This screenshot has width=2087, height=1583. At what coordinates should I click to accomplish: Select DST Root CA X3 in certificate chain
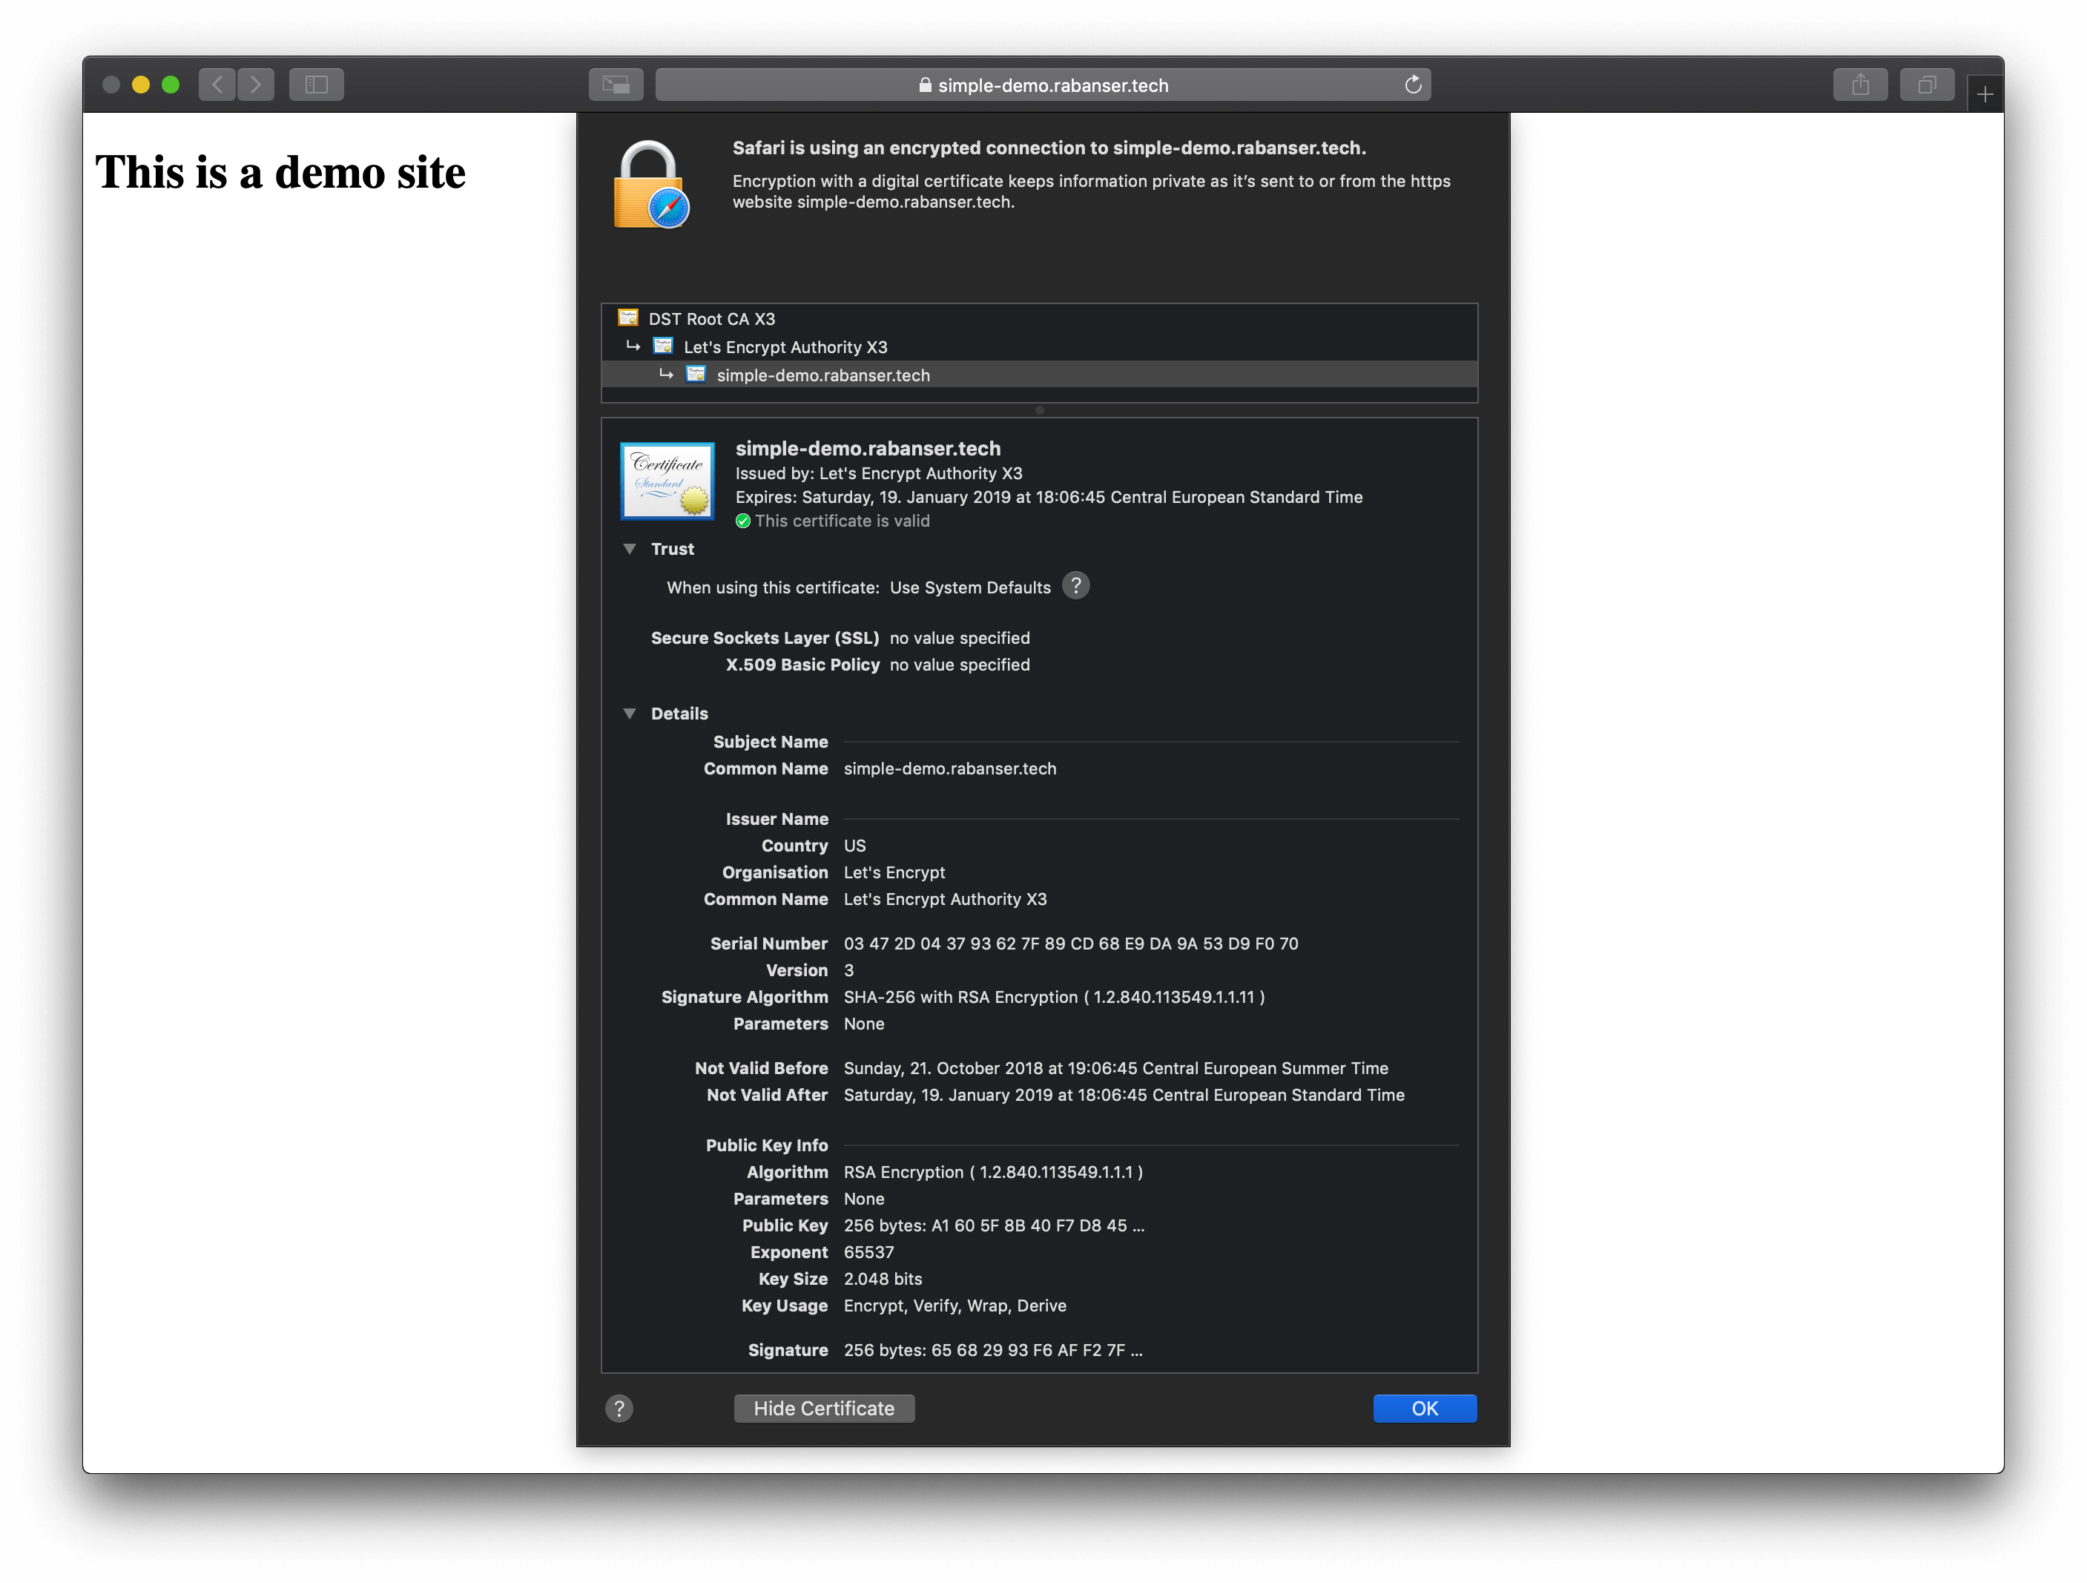click(1040, 319)
